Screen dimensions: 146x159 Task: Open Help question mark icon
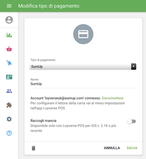click(x=9, y=133)
